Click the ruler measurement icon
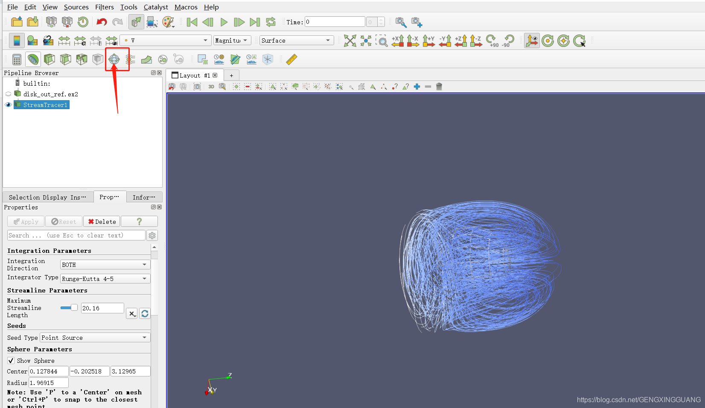This screenshot has height=408, width=705. pyautogui.click(x=291, y=59)
